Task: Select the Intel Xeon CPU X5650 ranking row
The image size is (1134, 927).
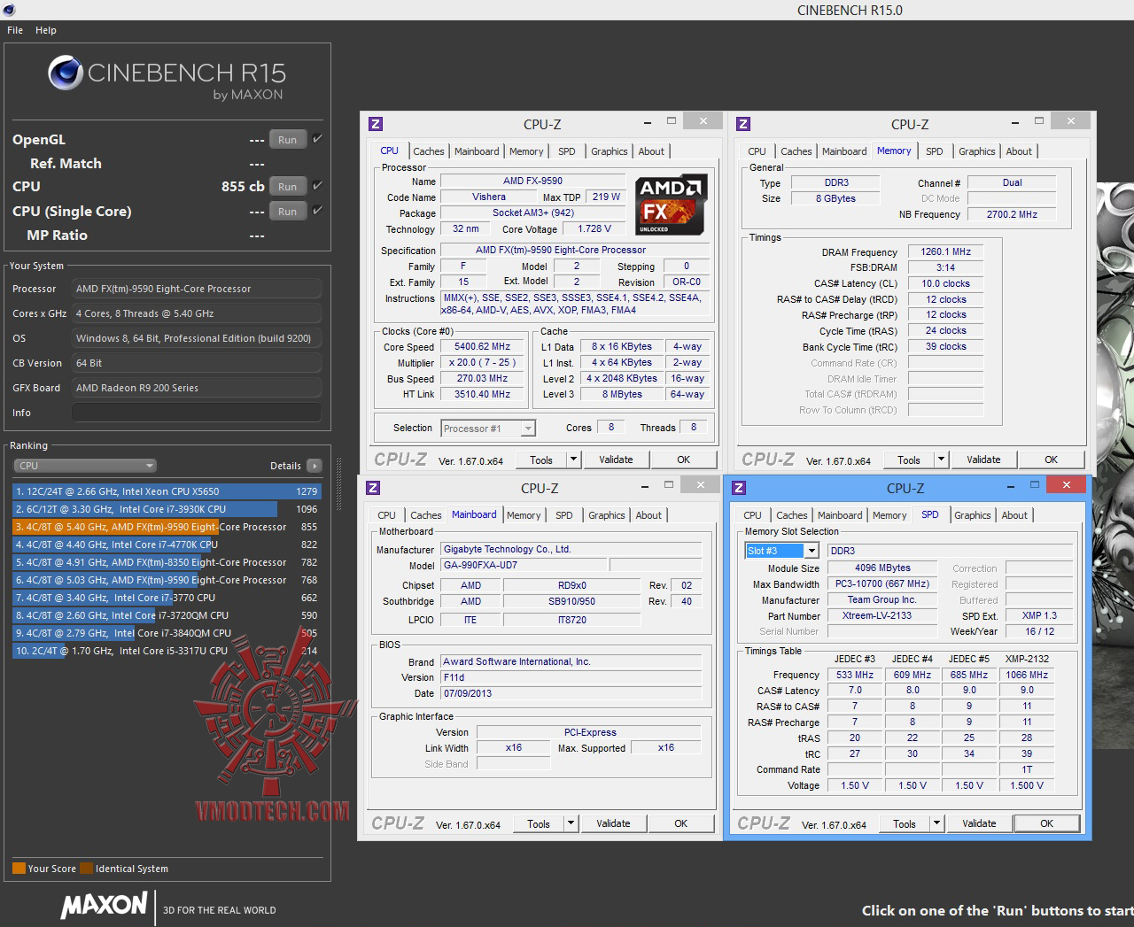Action: pos(167,491)
